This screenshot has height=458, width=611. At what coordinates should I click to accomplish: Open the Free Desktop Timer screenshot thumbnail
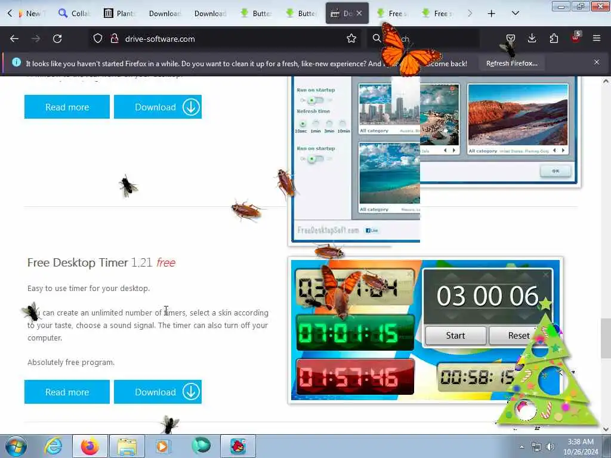tap(425, 330)
